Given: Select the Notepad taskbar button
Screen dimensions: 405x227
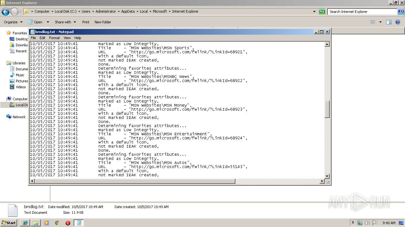Looking at the screenshot, I should pos(79,223).
